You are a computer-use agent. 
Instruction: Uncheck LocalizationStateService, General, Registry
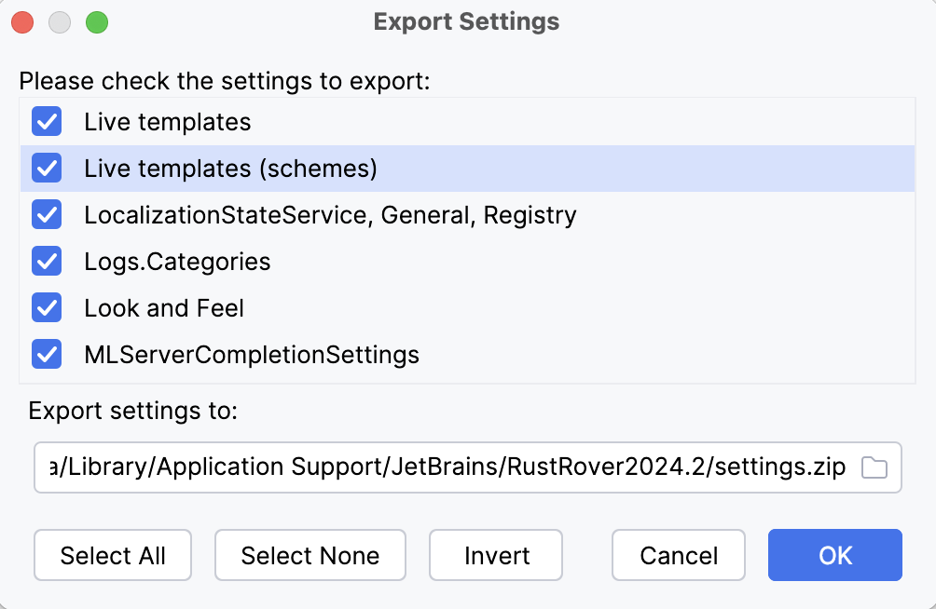pos(47,214)
